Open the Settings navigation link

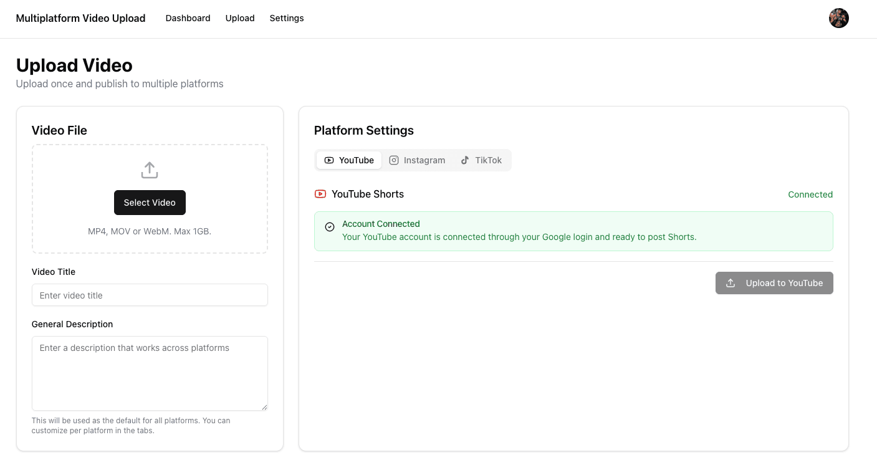[x=287, y=18]
